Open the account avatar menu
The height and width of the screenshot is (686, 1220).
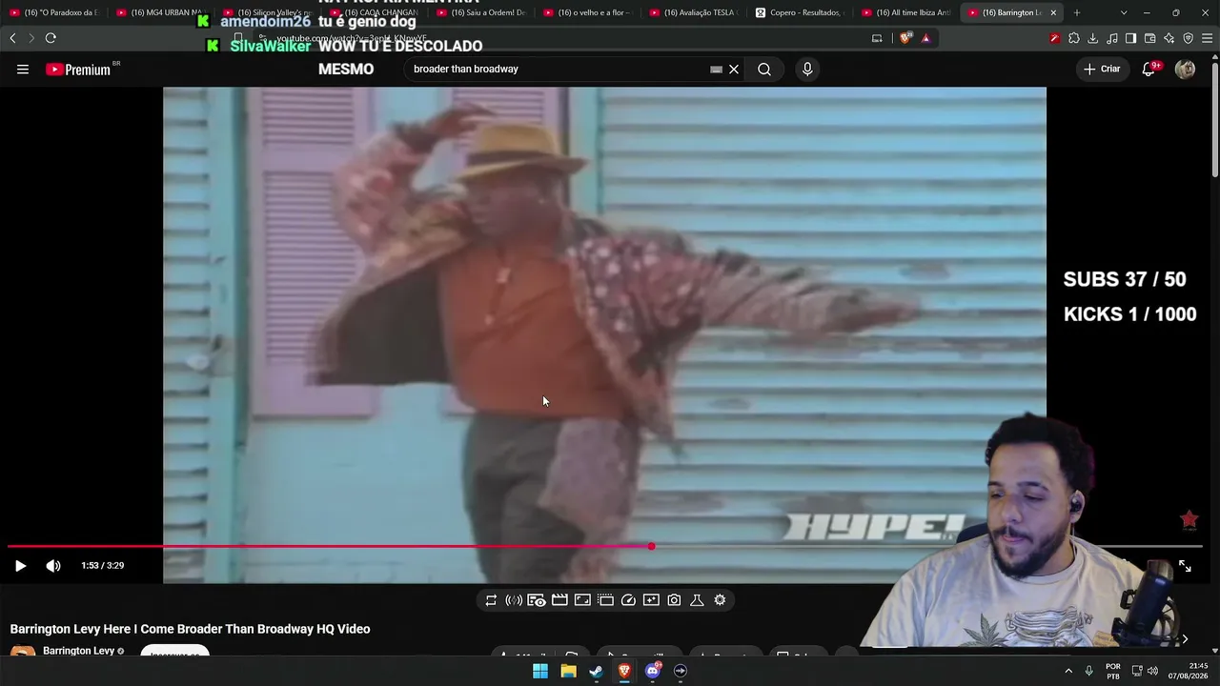click(1186, 70)
